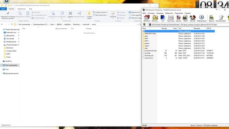Select session.lock file in WinRAR
The width and height of the screenshot is (229, 129).
(x=149, y=58)
